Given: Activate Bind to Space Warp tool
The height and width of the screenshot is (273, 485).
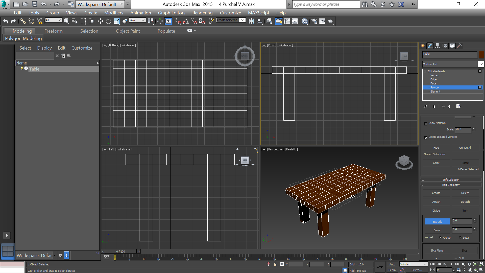Looking at the screenshot, I should [39, 21].
